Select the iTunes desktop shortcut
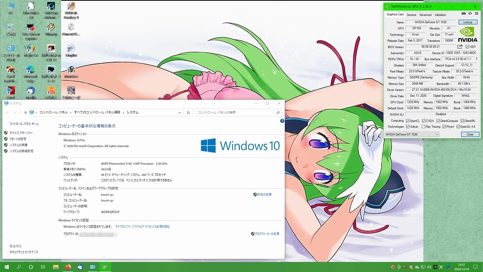Viewport: 483px width, 272px height. [71, 30]
